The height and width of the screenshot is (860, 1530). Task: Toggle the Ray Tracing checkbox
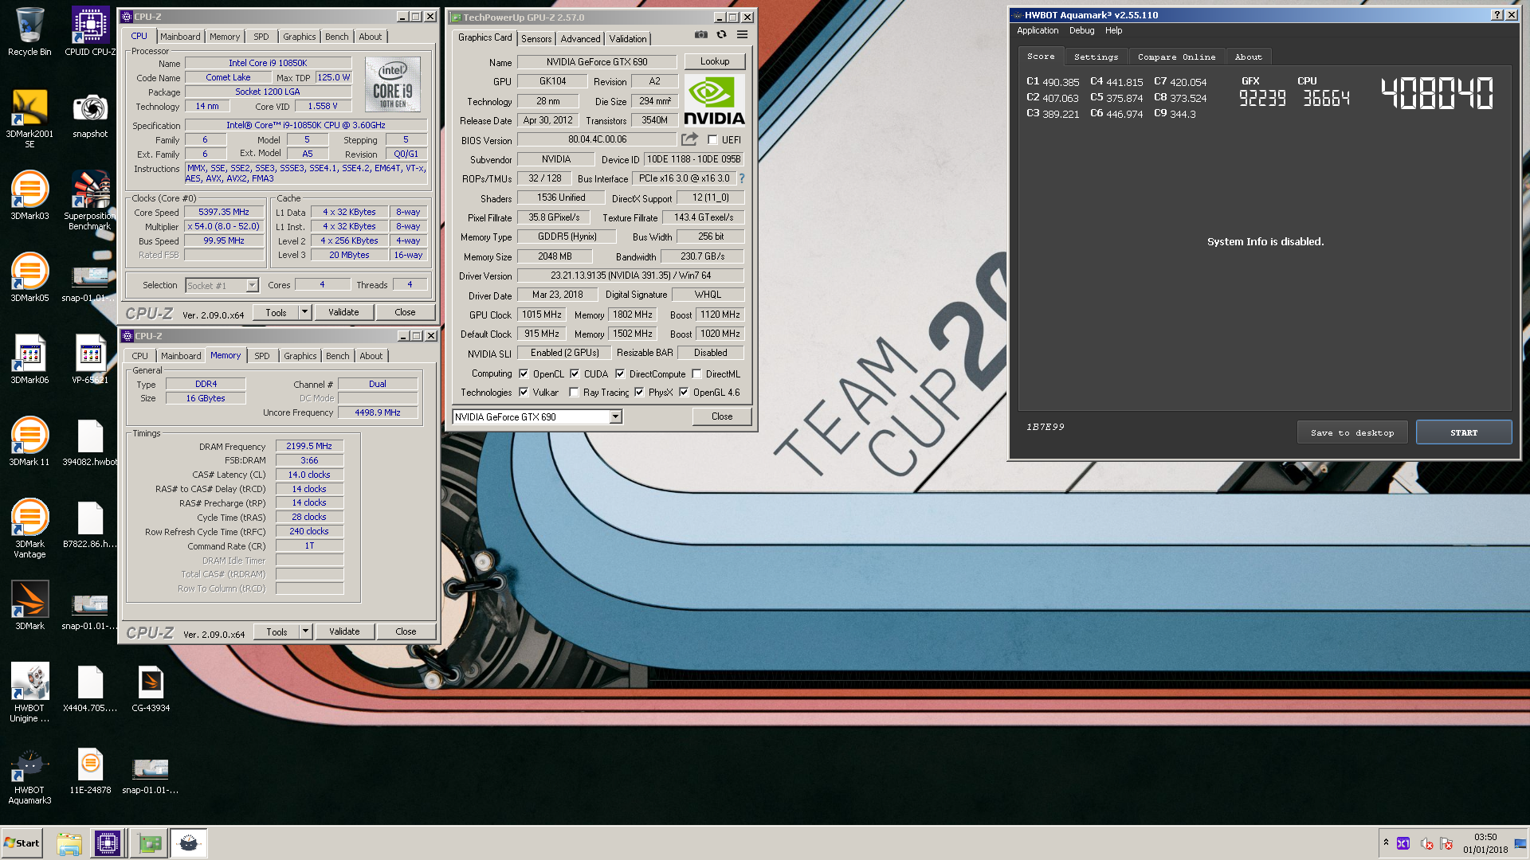coord(574,393)
